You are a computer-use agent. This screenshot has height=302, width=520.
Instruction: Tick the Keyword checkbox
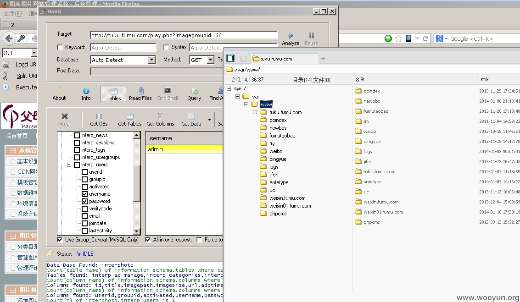tap(60, 47)
